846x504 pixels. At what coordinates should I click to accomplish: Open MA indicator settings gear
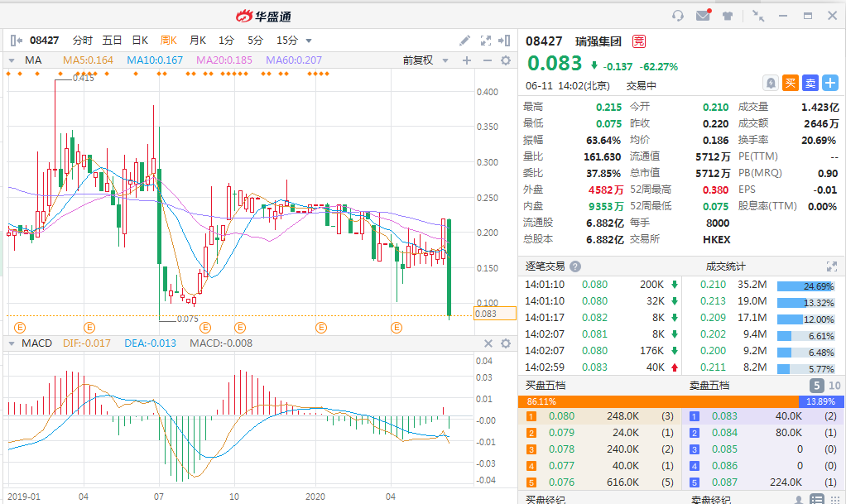point(505,60)
